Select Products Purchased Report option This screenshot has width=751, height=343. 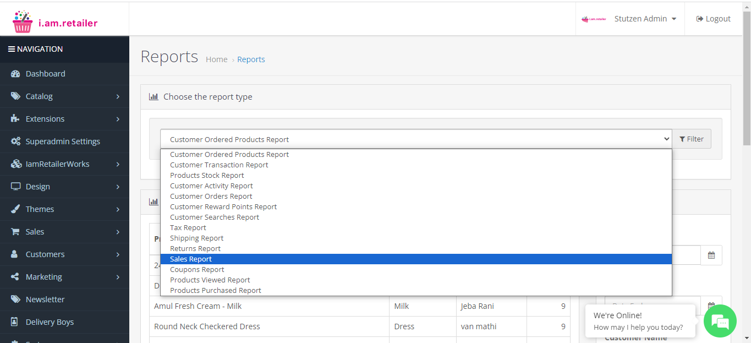416,291
